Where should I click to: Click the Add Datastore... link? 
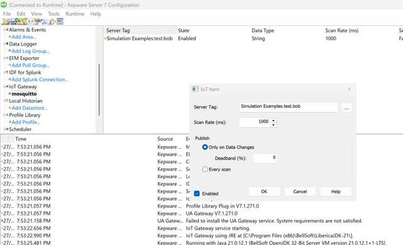[30, 108]
